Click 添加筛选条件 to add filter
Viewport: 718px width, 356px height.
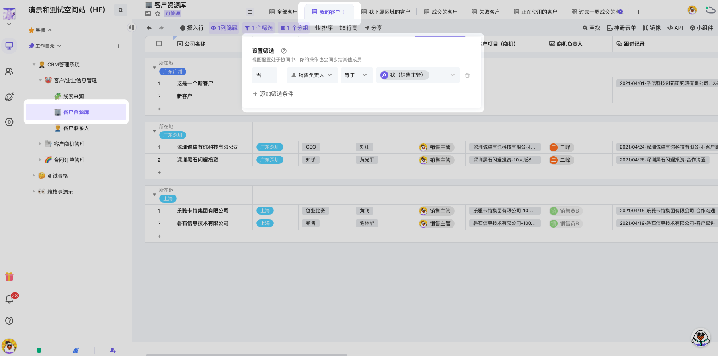(273, 94)
